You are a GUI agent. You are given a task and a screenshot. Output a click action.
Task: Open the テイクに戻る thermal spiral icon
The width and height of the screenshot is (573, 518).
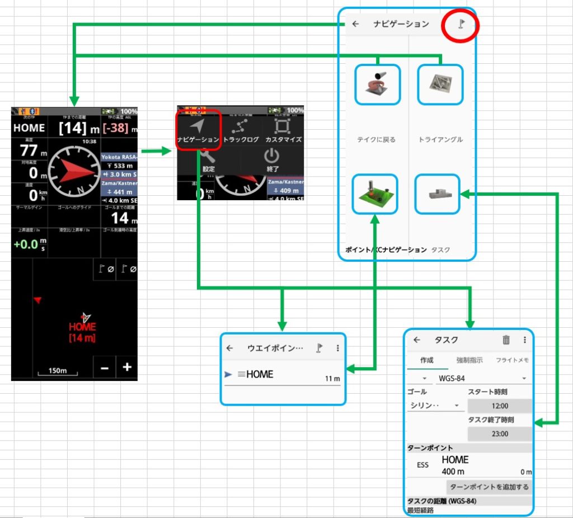click(x=378, y=84)
